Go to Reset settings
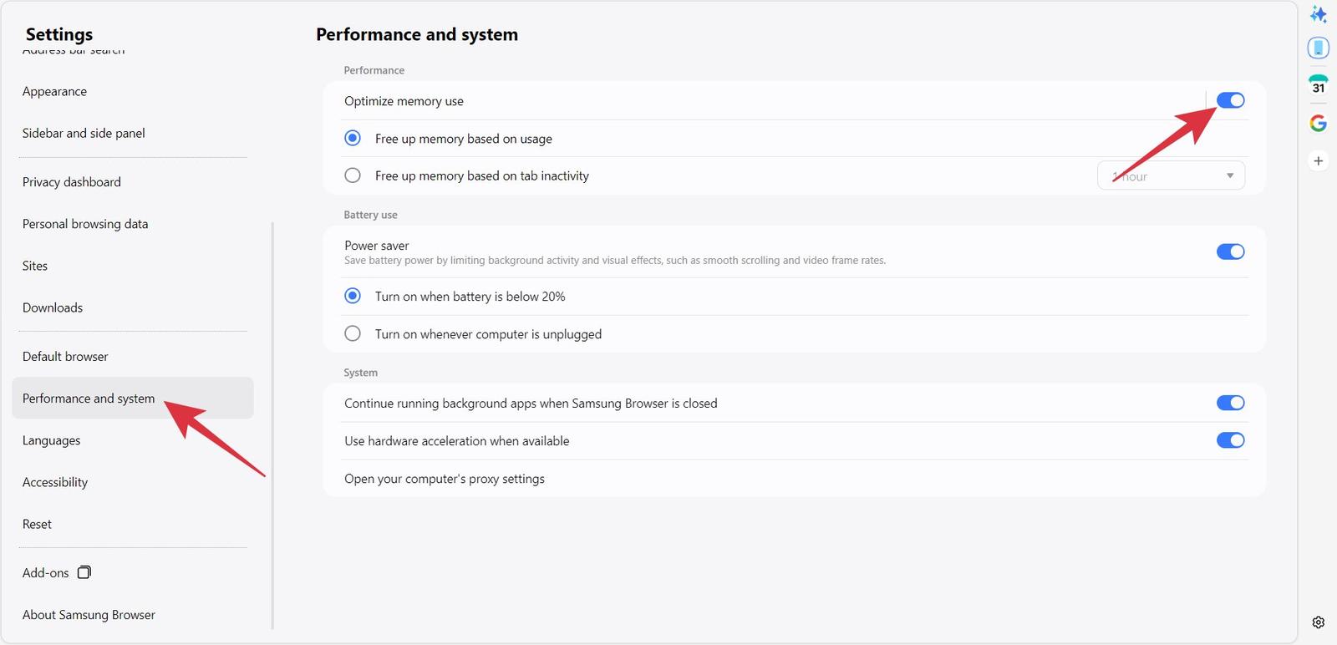1337x645 pixels. click(x=37, y=524)
